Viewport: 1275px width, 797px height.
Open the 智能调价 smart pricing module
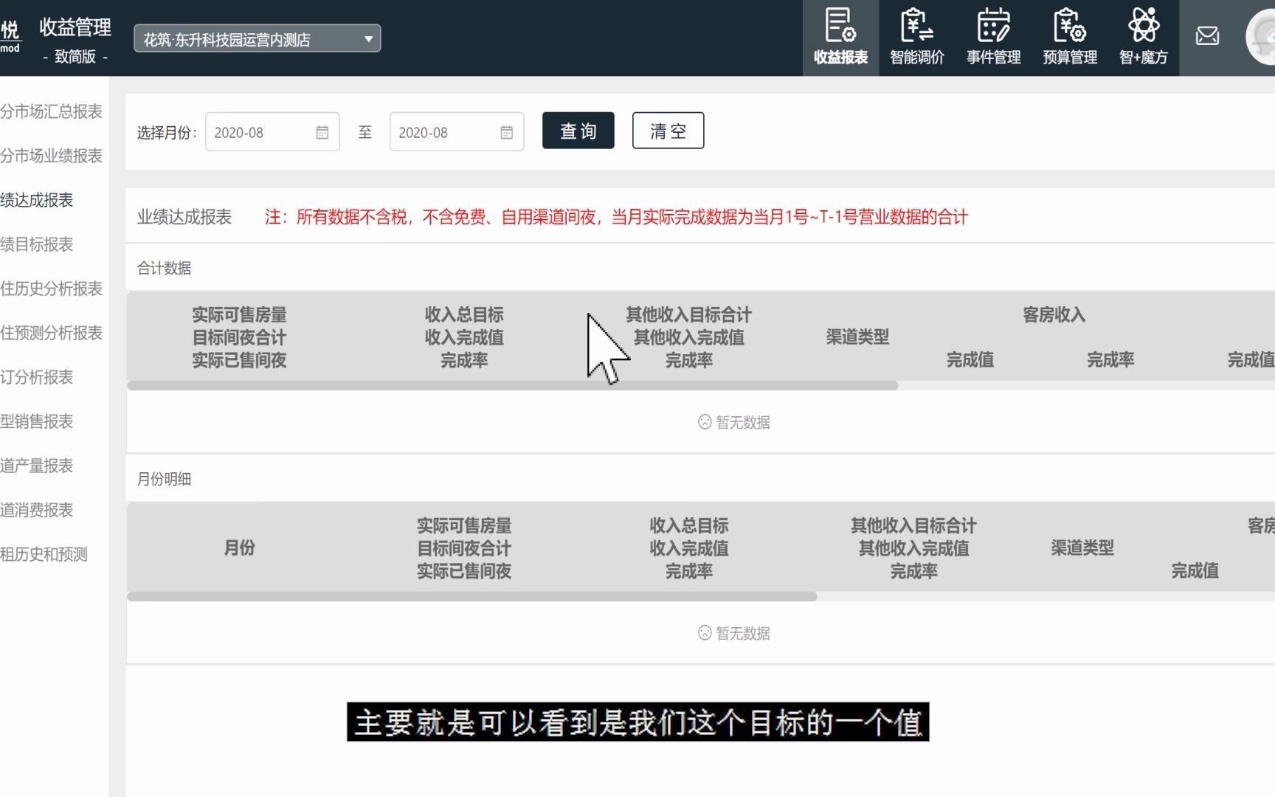pyautogui.click(x=917, y=38)
